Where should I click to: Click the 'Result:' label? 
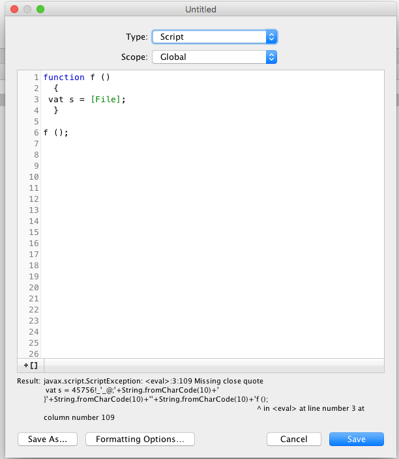pyautogui.click(x=29, y=381)
